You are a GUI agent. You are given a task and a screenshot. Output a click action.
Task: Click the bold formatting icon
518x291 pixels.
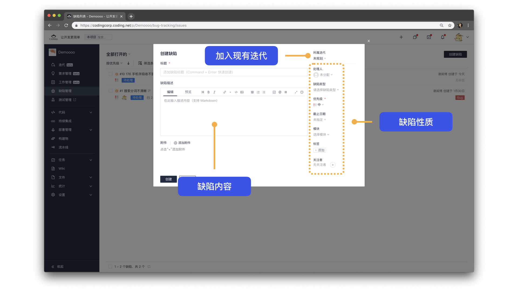pos(208,93)
